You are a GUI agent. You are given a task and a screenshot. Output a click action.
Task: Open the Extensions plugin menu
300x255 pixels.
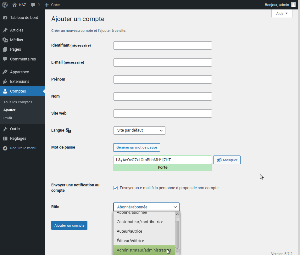[19, 82]
